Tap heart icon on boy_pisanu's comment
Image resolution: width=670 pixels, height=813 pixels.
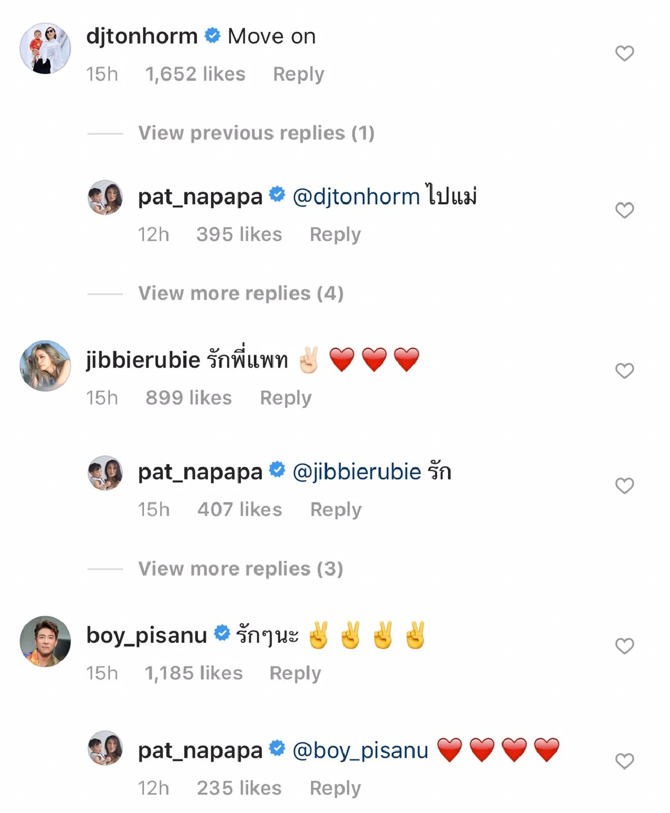[x=624, y=646]
